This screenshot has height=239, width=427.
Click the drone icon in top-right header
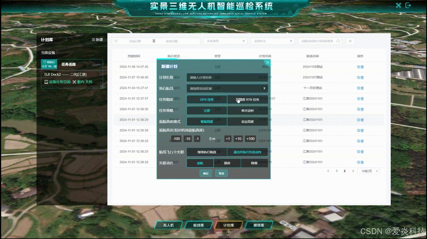click(398, 5)
